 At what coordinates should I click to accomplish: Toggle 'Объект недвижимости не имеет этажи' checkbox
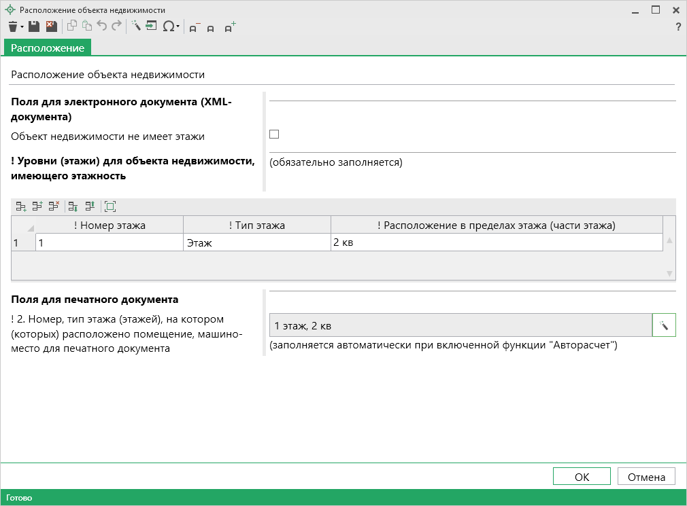coord(274,134)
